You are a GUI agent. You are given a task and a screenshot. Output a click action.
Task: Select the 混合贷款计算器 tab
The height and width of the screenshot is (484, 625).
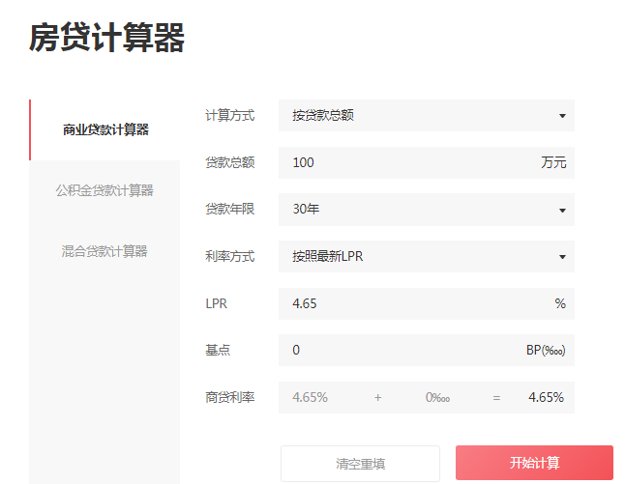(x=104, y=251)
